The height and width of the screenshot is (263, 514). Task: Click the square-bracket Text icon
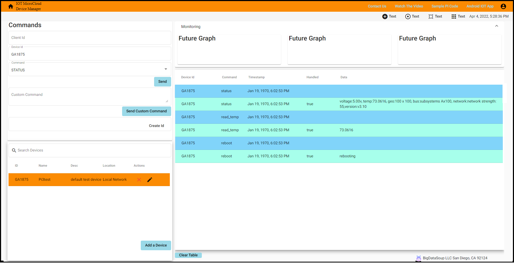coord(431,17)
